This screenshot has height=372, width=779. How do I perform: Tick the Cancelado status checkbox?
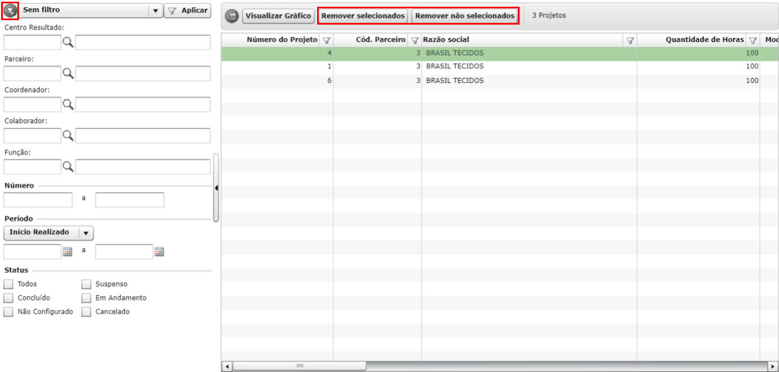click(86, 312)
